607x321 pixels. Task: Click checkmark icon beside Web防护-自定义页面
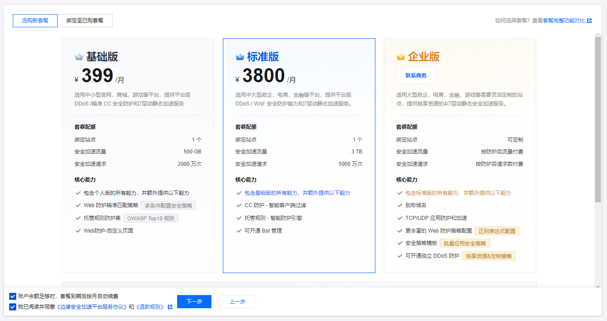[x=78, y=230]
